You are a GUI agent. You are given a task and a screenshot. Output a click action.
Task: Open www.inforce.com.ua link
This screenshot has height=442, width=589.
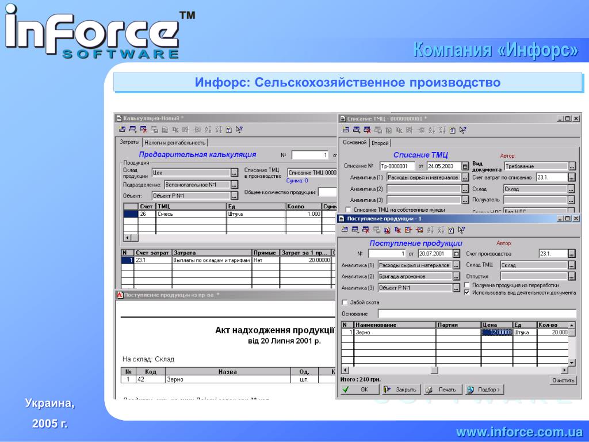click(519, 432)
